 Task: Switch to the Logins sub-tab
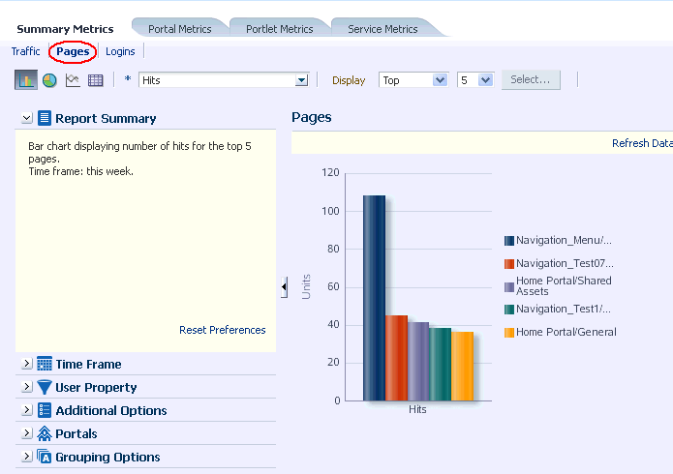pos(120,51)
